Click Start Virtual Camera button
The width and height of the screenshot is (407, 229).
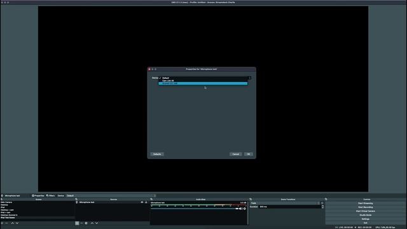point(366,211)
